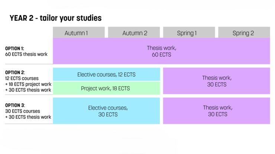The height and width of the screenshot is (154, 275).
Task: Click "12 ECTS courses" text under Option 2
Action: 22,78
